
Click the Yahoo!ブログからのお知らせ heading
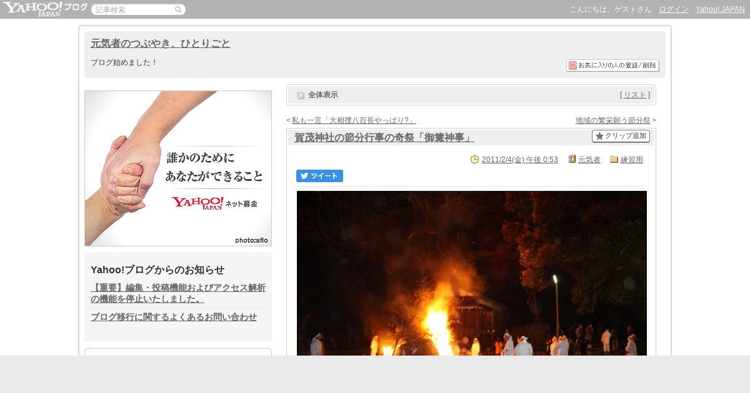(x=157, y=269)
